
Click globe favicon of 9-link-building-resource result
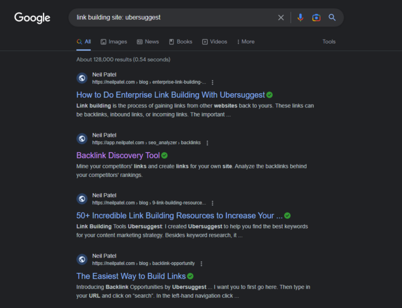pos(82,199)
